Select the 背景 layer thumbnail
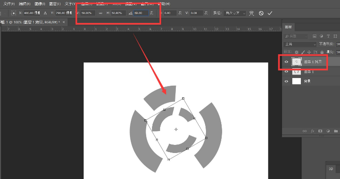Viewport: 340px width, 179px height. (296, 81)
